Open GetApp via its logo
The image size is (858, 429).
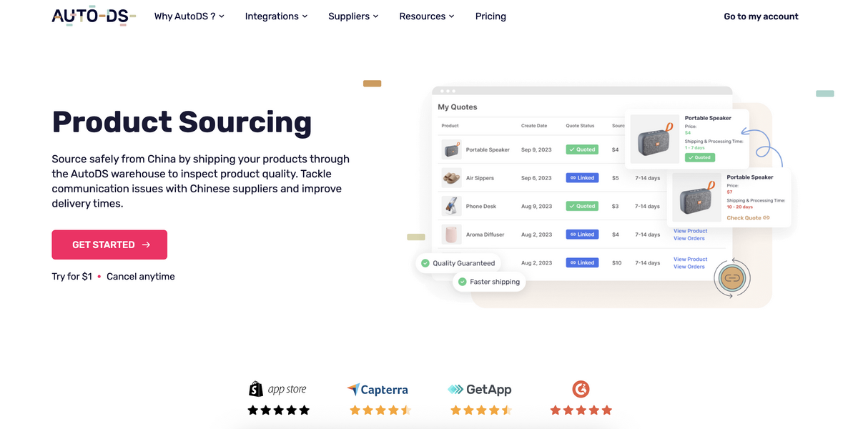coord(479,390)
